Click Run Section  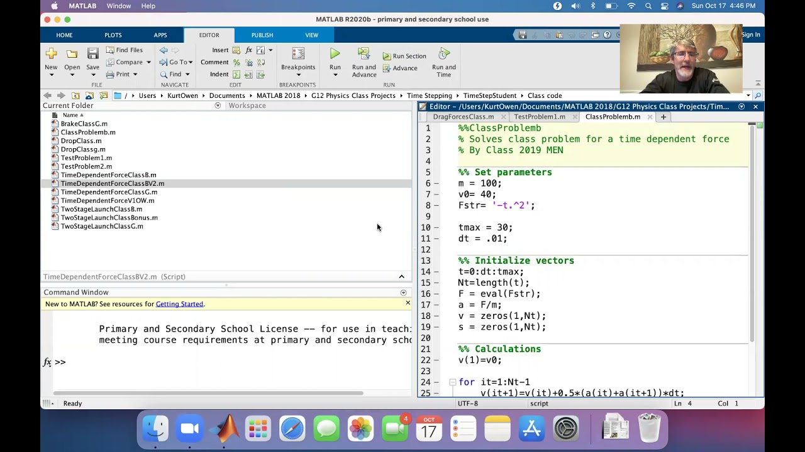pyautogui.click(x=404, y=56)
